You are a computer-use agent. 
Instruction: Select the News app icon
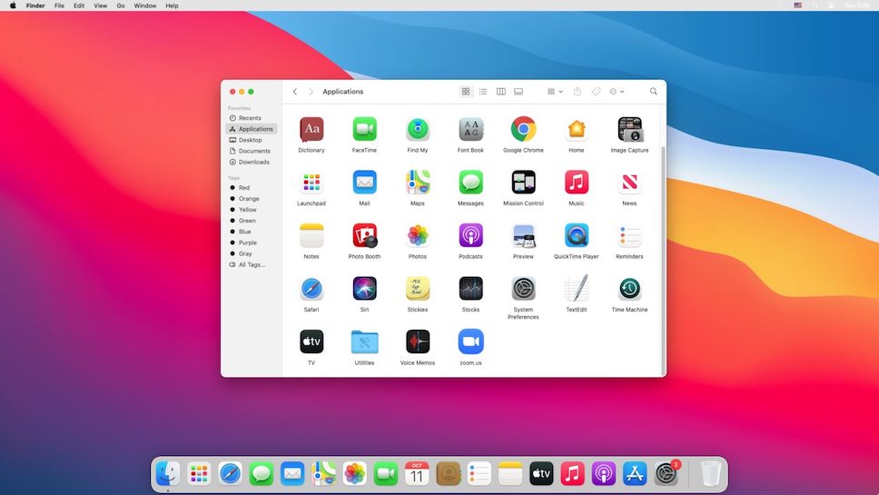629,183
